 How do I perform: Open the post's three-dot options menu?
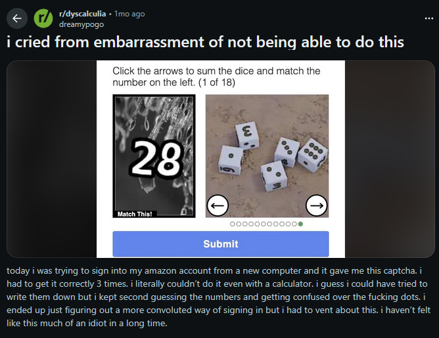(x=428, y=18)
